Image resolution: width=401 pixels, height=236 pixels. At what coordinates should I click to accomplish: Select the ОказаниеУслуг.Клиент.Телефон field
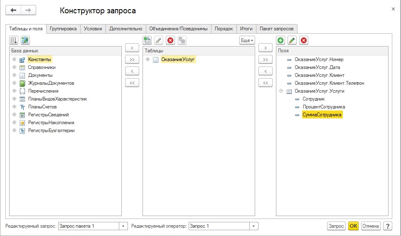[330, 83]
